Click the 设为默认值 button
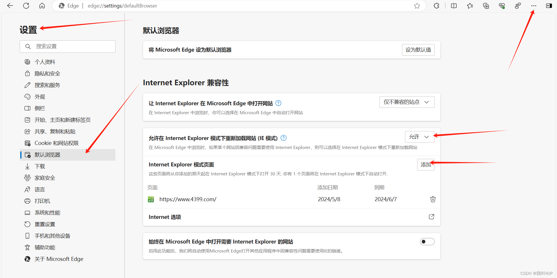The height and width of the screenshot is (278, 557). click(x=418, y=50)
